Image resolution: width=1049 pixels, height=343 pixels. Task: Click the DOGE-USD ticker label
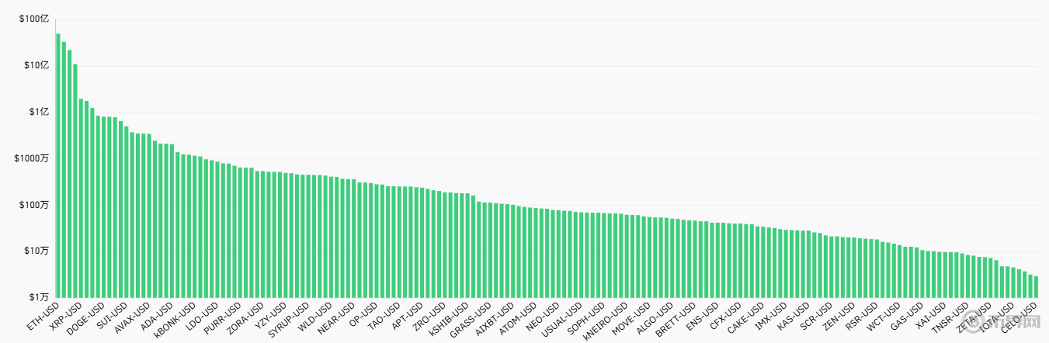[87, 317]
